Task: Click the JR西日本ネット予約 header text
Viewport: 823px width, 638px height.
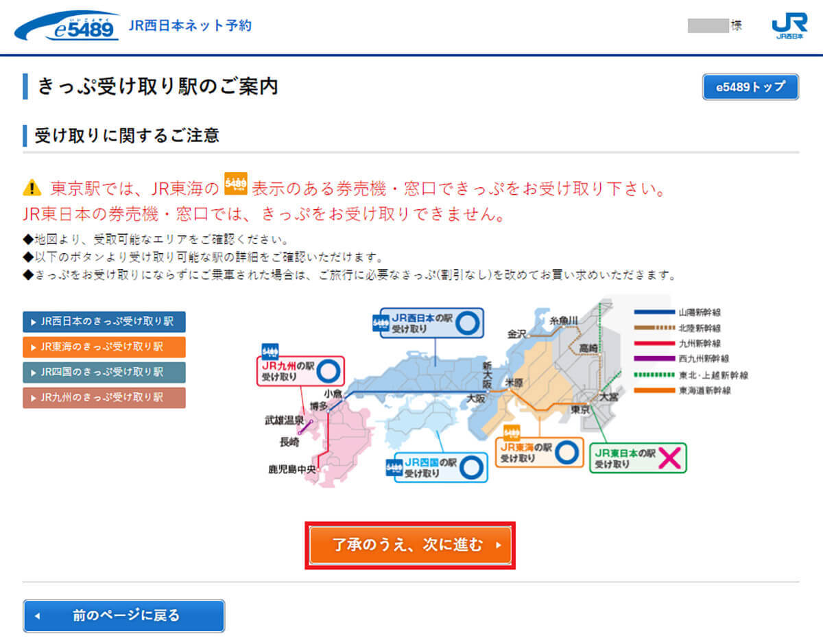Action: click(x=190, y=26)
